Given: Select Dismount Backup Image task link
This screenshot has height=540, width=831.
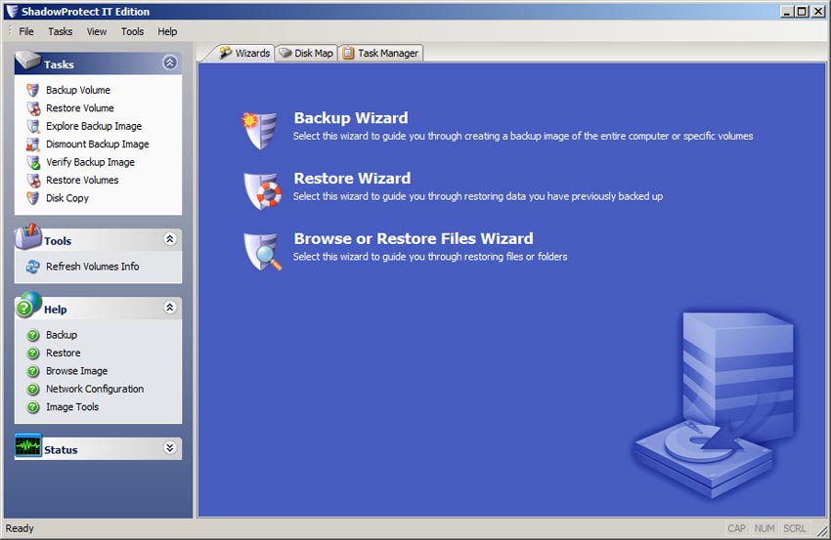Looking at the screenshot, I should click(98, 144).
